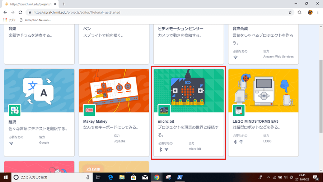Switch to Chrome in the taskbar

click(156, 177)
